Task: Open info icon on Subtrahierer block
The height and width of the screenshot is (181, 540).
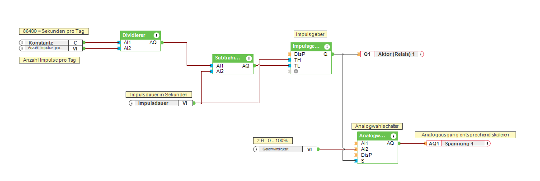Action: [x=249, y=59]
